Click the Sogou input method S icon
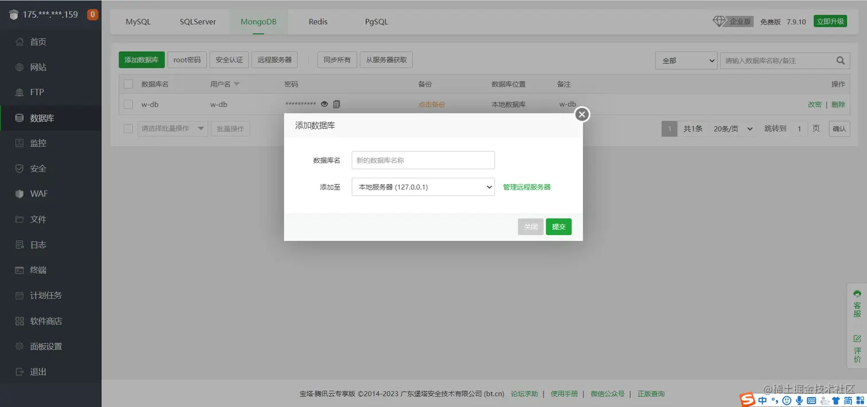This screenshot has height=407, width=867. [x=747, y=400]
